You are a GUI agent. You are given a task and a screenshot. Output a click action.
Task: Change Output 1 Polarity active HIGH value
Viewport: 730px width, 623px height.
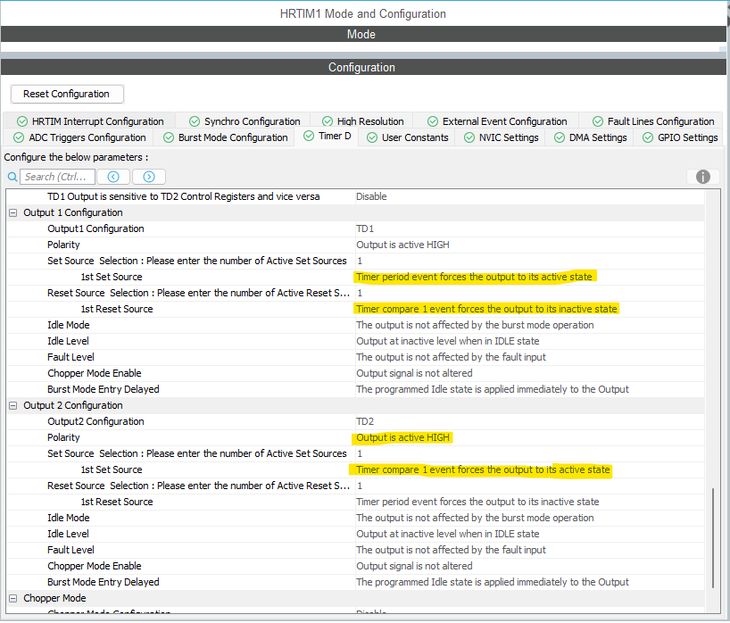[530, 245]
